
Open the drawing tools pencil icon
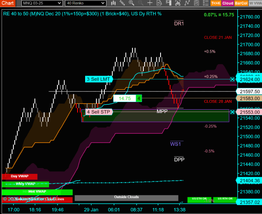(122, 3)
